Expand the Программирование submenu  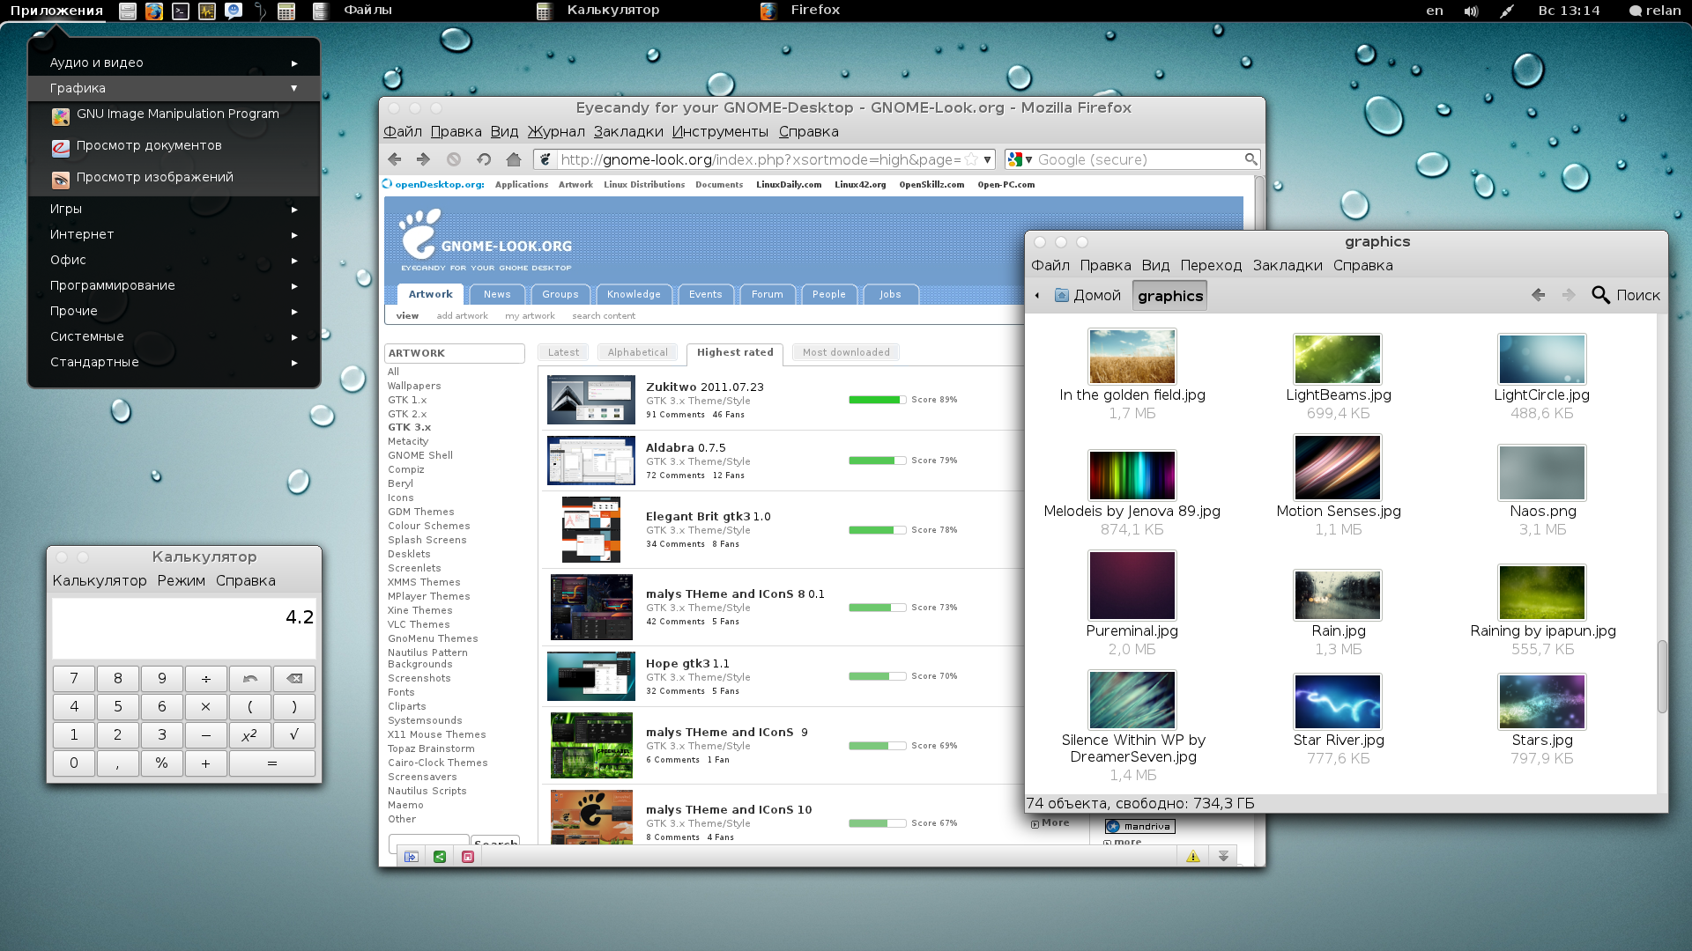point(174,285)
